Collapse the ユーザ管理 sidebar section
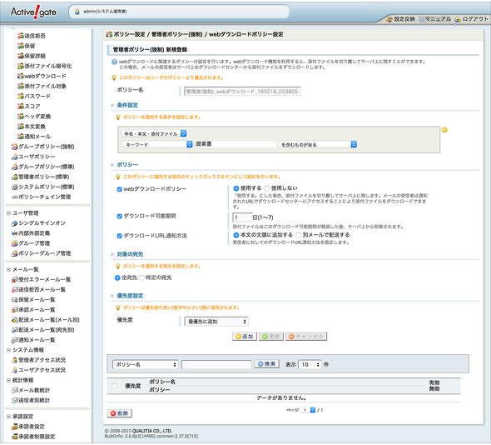The image size is (491, 445). click(x=9, y=213)
